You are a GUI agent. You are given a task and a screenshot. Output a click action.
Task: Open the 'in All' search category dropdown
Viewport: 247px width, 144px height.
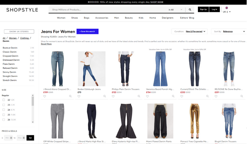[175, 9]
